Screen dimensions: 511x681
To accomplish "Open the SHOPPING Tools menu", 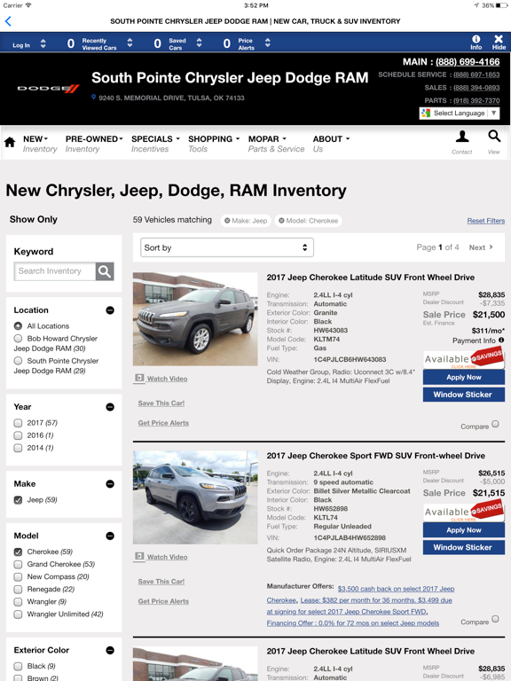I will (x=214, y=144).
